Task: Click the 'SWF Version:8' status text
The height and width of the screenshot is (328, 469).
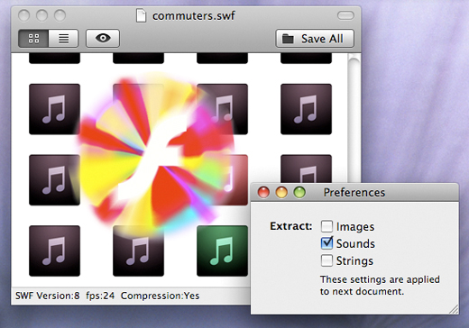Action: tap(48, 296)
